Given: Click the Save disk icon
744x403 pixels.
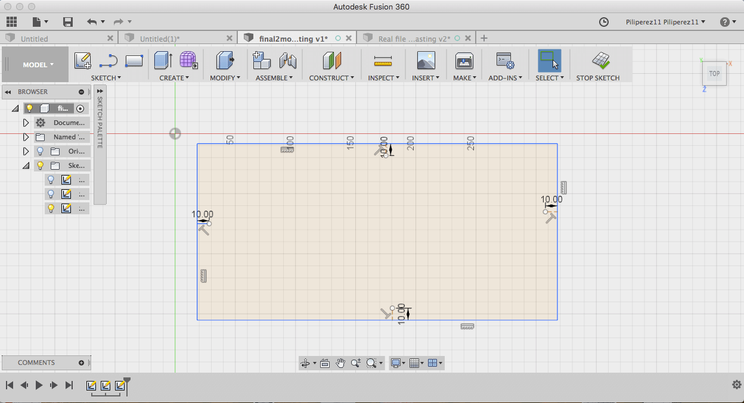Looking at the screenshot, I should pos(68,22).
